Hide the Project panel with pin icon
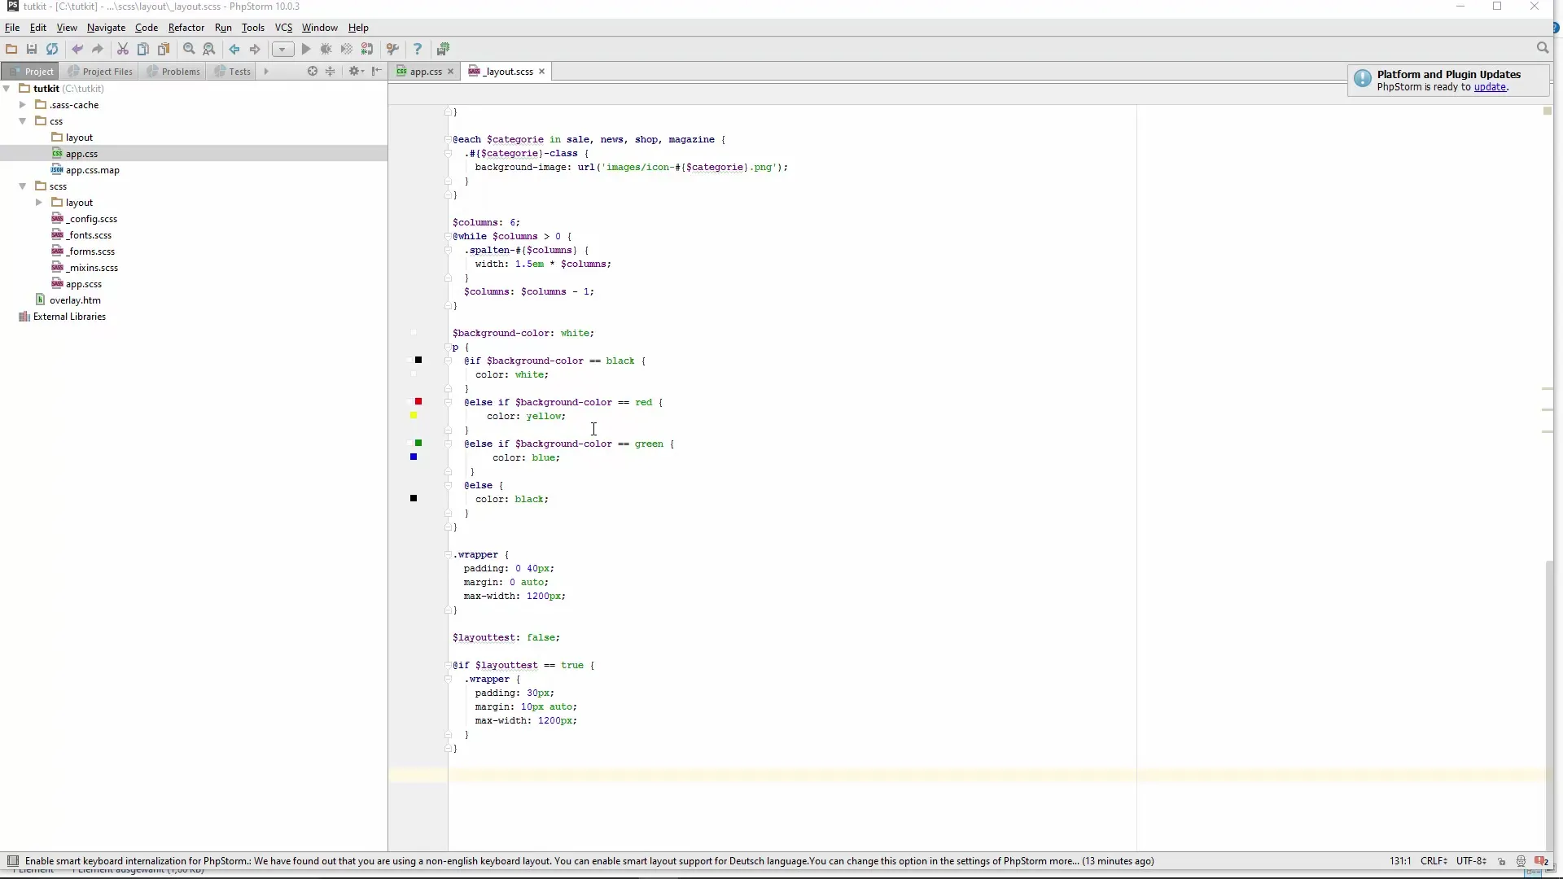1563x879 pixels. pos(376,72)
